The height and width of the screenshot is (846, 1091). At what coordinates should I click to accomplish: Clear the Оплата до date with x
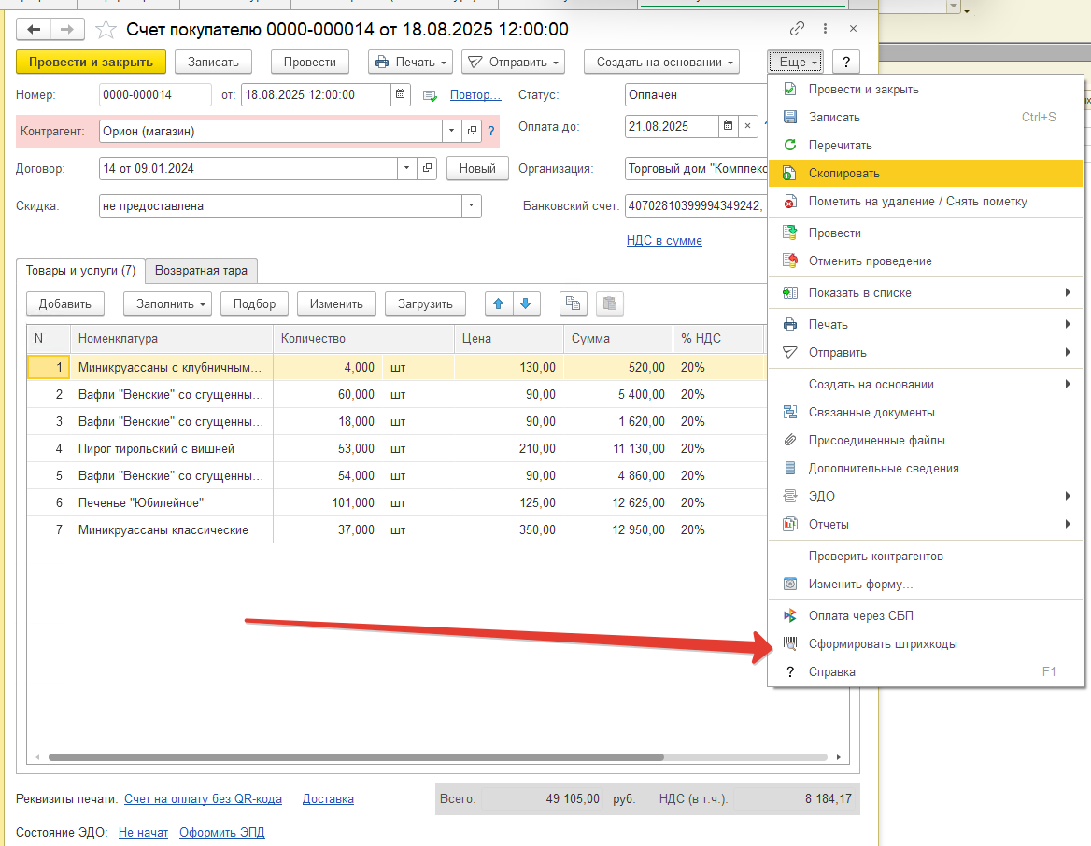click(x=747, y=126)
